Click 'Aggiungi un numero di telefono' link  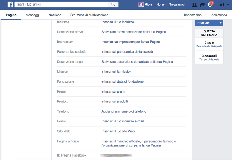[124, 111]
